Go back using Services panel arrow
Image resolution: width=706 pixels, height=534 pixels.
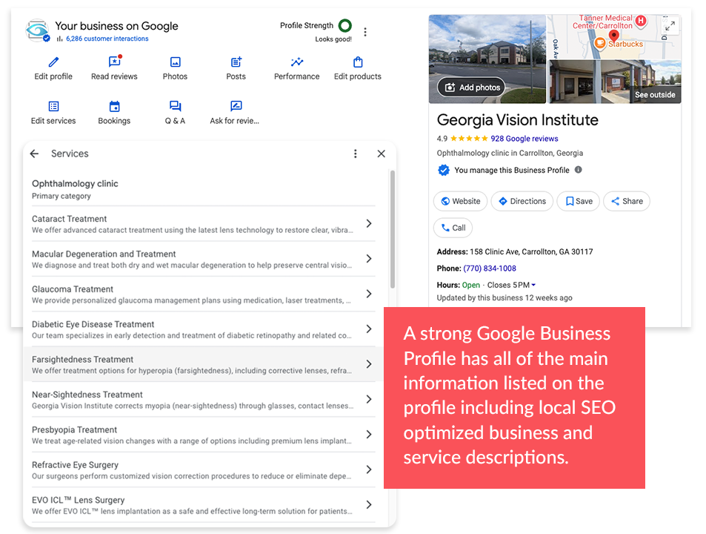click(x=34, y=154)
